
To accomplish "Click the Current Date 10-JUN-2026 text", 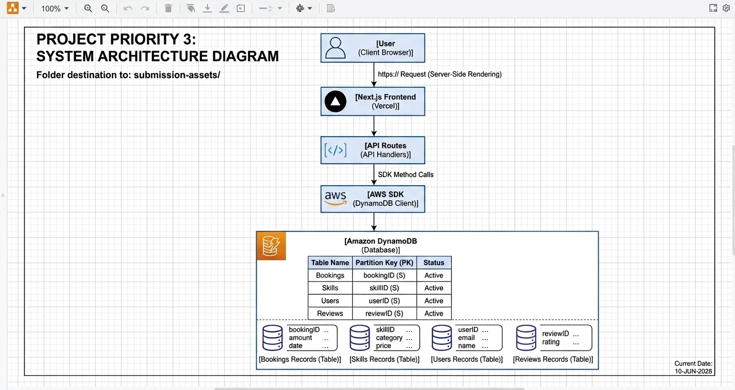I will click(693, 367).
